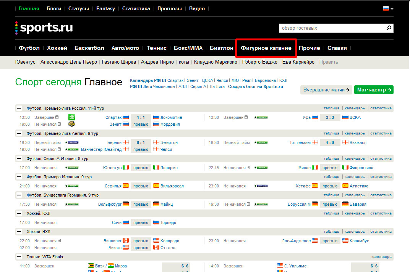The height and width of the screenshot is (272, 410).
Task: Click the Nash Futbol channel icon for Zenit match
Action: (72, 124)
